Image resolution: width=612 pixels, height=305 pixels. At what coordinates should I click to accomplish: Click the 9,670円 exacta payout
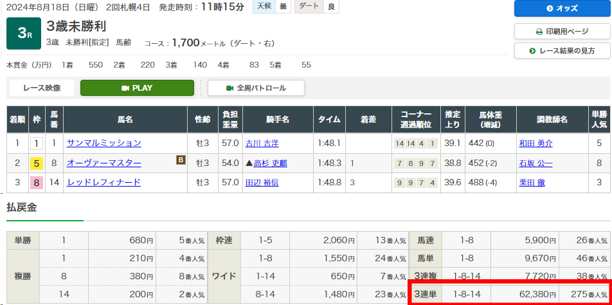[540, 259]
